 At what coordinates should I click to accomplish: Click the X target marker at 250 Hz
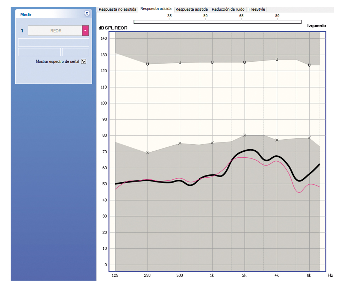click(148, 153)
